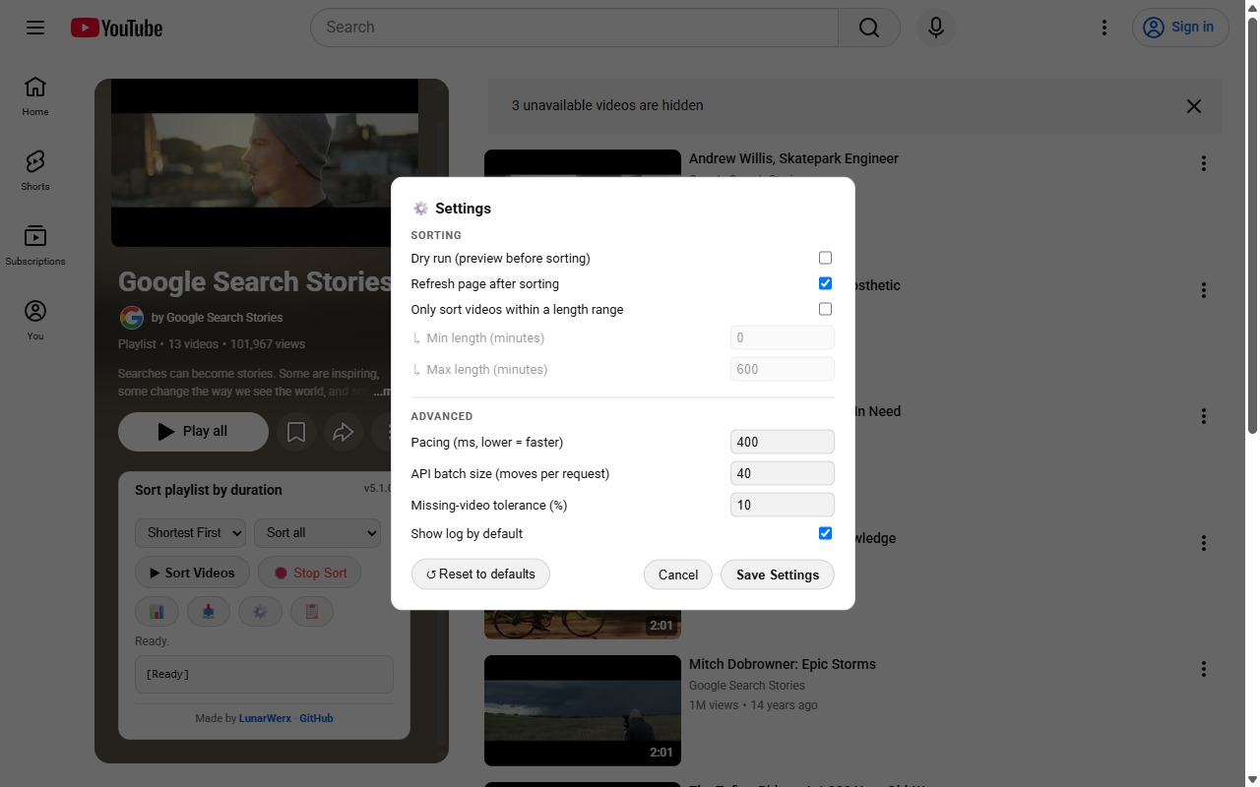
Task: Open 'by Google Search Stories' channel link
Action: [217, 318]
